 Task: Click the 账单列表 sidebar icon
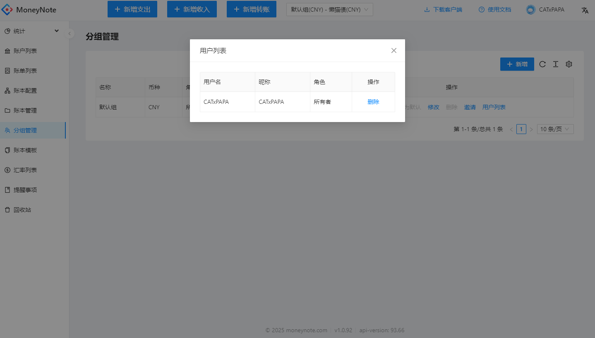tap(7, 71)
